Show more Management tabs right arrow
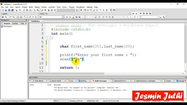The height and width of the screenshot is (105, 187). click(26, 23)
